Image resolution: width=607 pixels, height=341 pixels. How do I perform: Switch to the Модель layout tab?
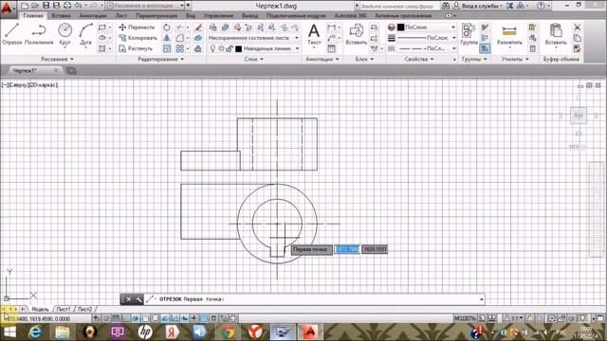[40, 309]
